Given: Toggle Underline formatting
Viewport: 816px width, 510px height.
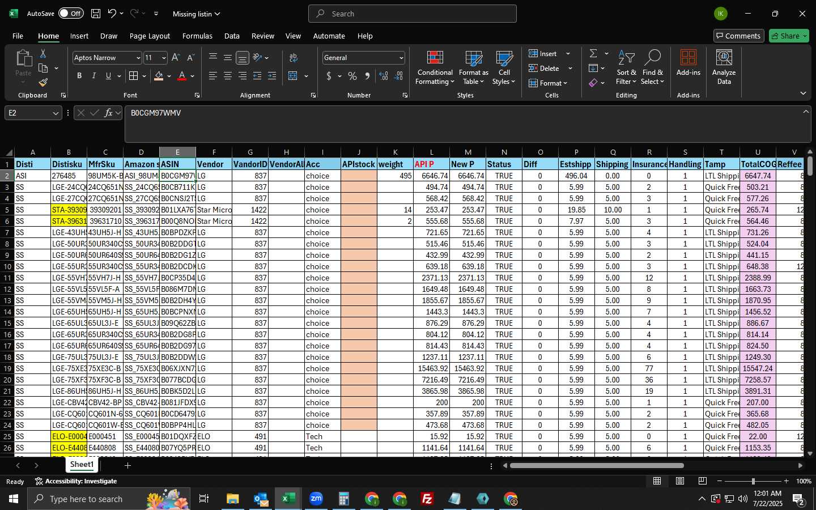Looking at the screenshot, I should click(x=108, y=76).
